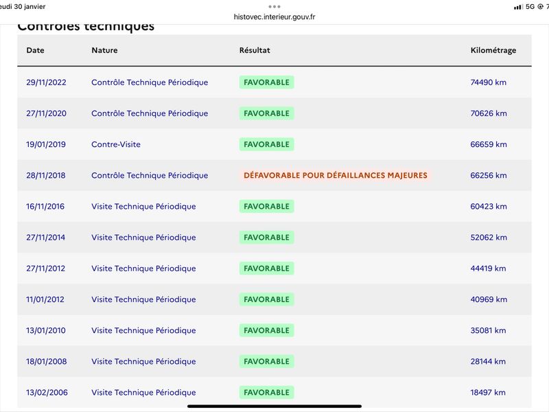Tap the histovec.interieur.gouv.fr address bar

click(x=274, y=16)
